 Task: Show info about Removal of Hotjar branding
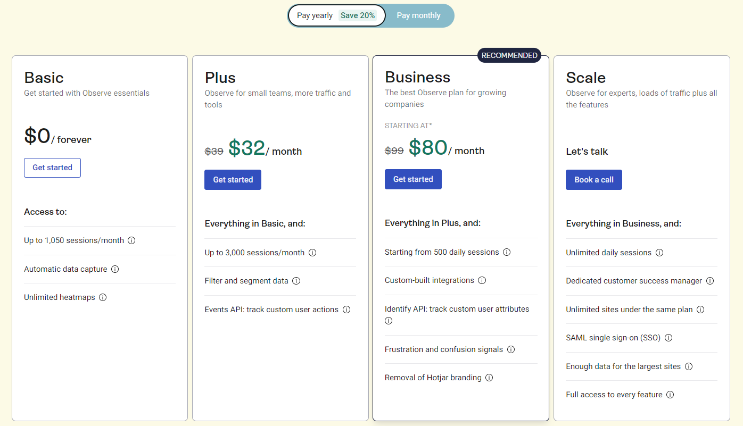click(489, 378)
